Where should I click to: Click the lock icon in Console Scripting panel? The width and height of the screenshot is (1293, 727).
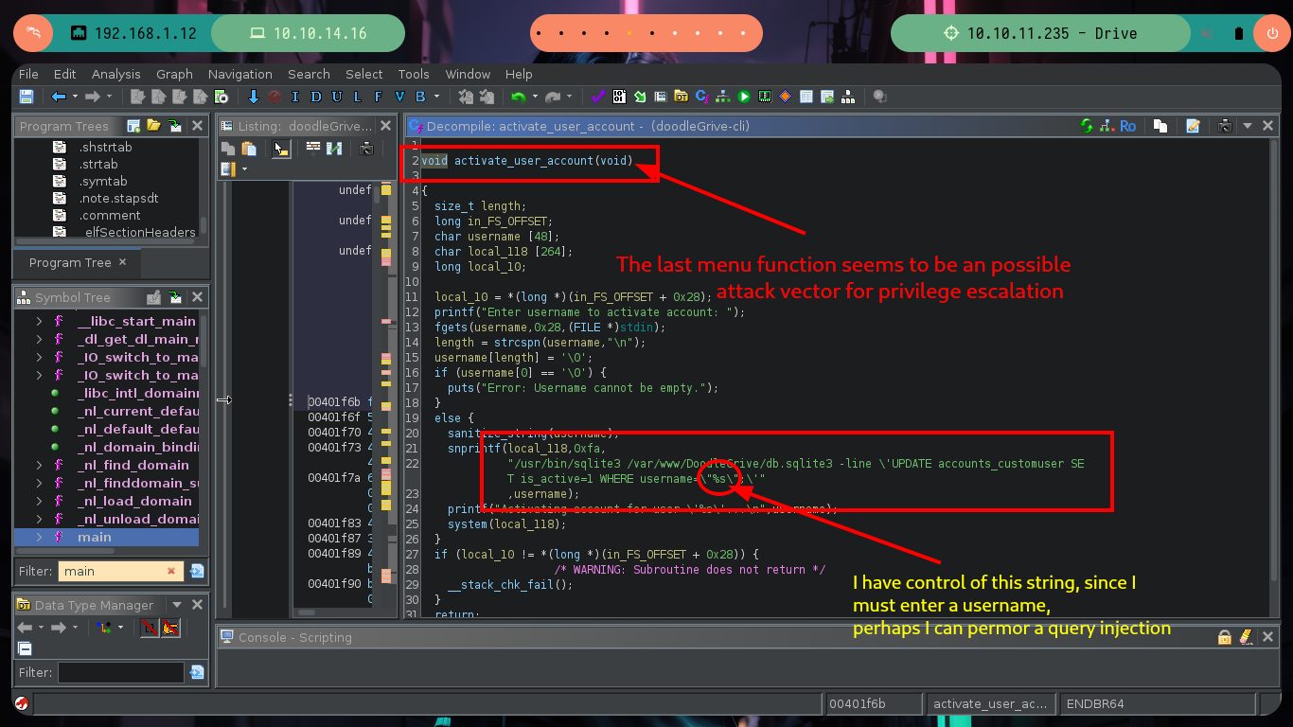(1225, 637)
